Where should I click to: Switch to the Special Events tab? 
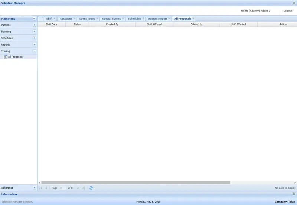pos(111,19)
